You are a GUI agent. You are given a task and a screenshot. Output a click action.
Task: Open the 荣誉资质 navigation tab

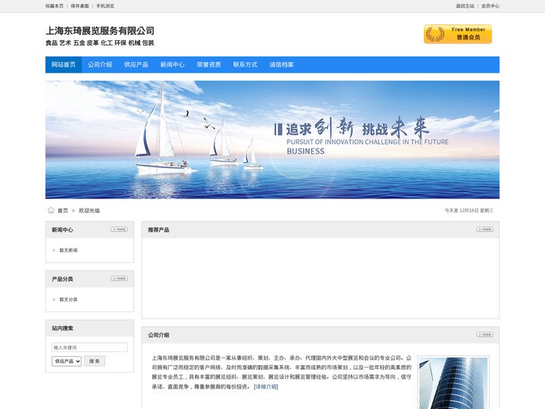[x=209, y=64]
